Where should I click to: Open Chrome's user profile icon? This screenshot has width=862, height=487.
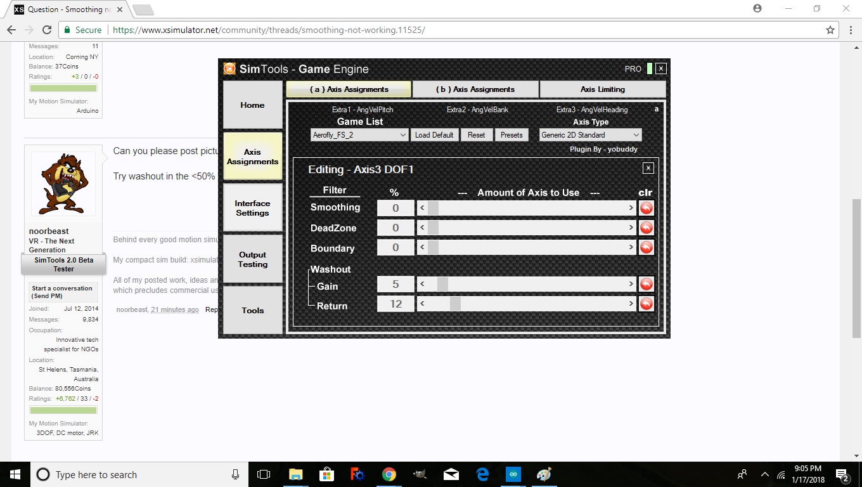click(757, 8)
